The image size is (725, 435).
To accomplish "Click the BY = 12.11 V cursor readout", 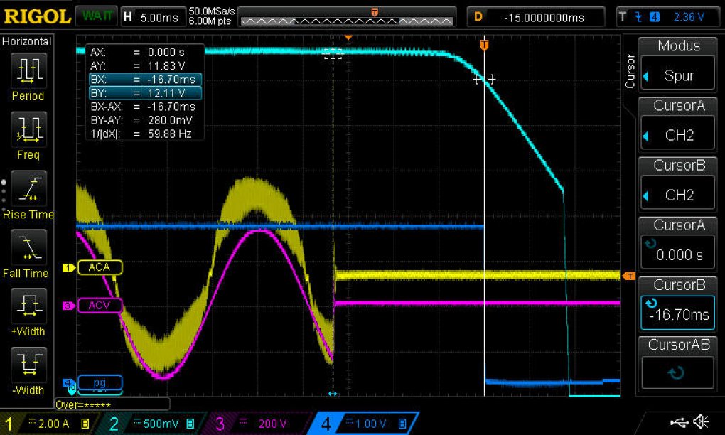I will 145,93.
